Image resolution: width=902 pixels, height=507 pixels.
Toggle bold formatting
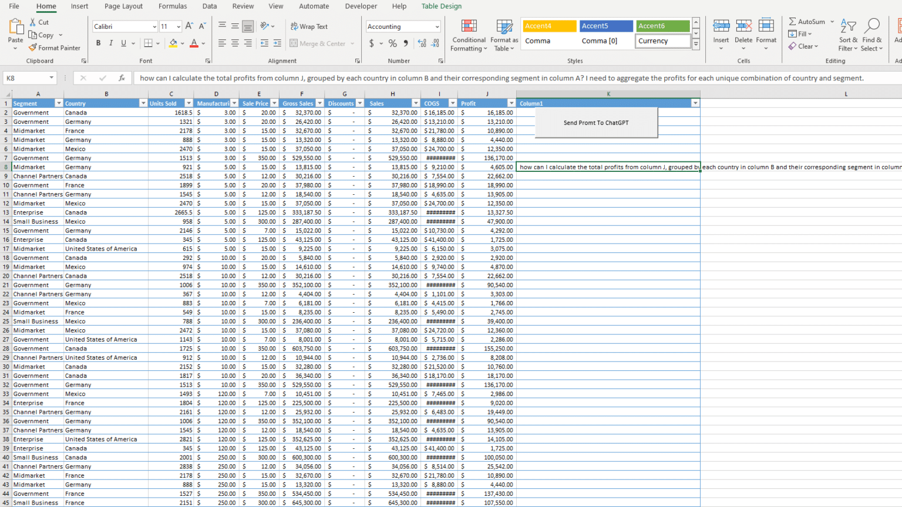[98, 43]
